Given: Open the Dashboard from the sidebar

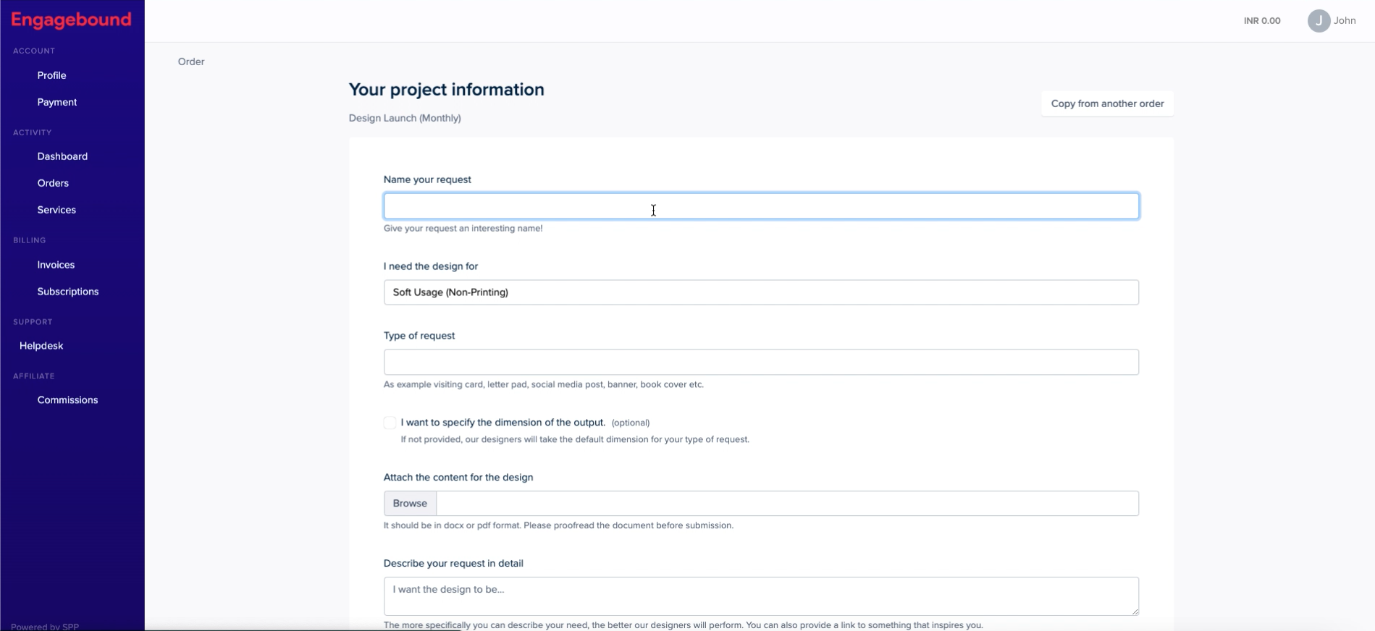Looking at the screenshot, I should pyautogui.click(x=62, y=156).
